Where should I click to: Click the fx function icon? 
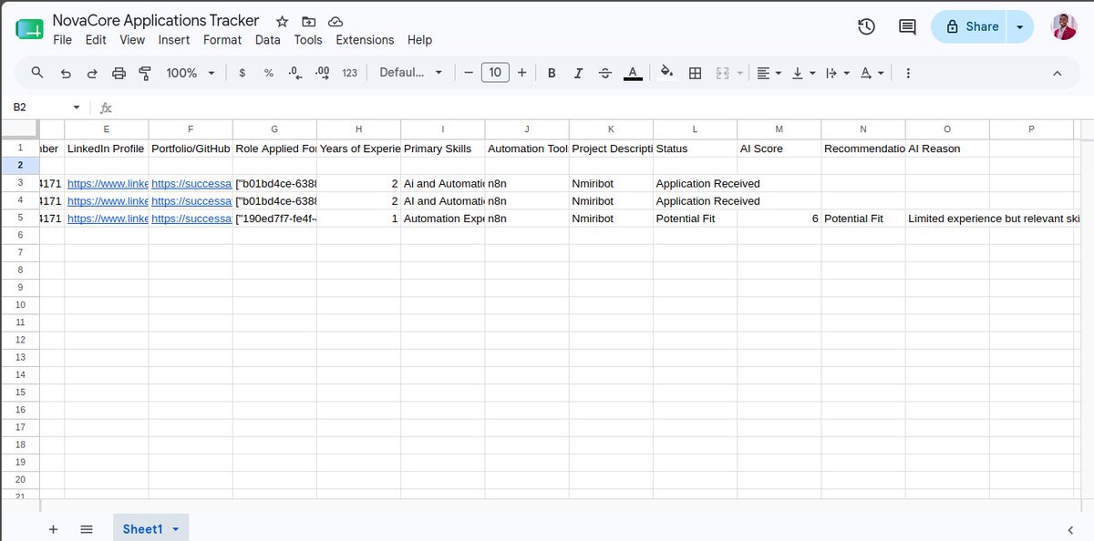pyautogui.click(x=106, y=107)
